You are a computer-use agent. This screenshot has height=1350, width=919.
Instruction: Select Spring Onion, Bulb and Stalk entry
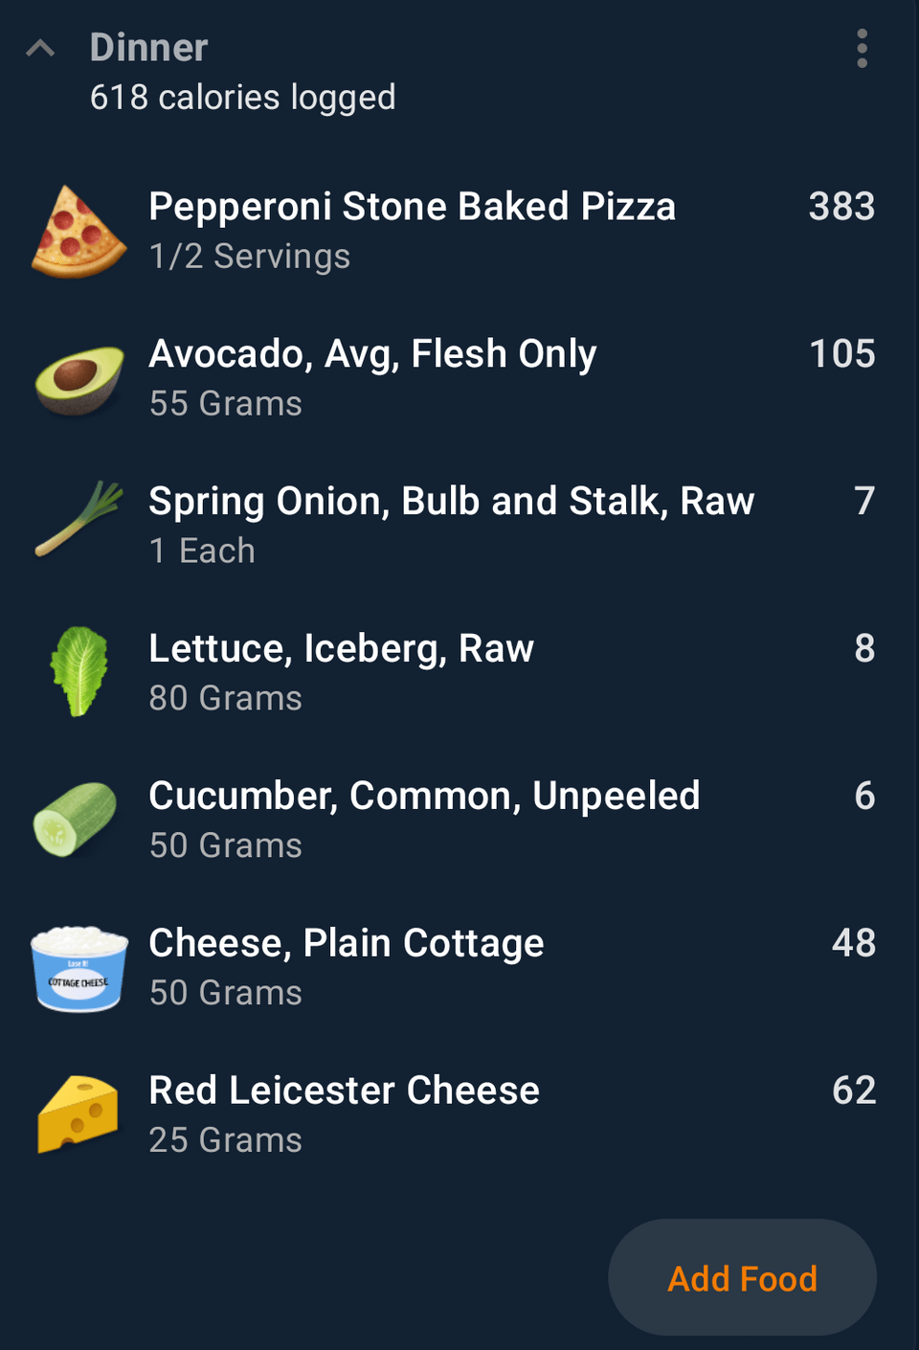(459, 526)
